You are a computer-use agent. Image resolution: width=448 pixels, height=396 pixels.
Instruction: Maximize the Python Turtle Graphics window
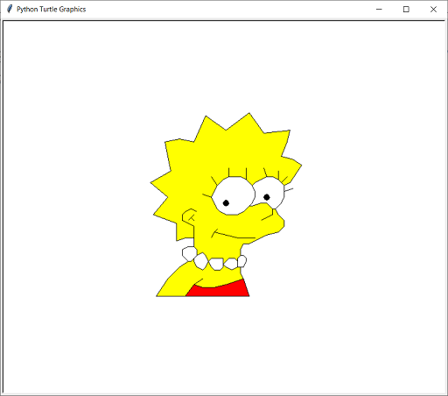coord(406,10)
